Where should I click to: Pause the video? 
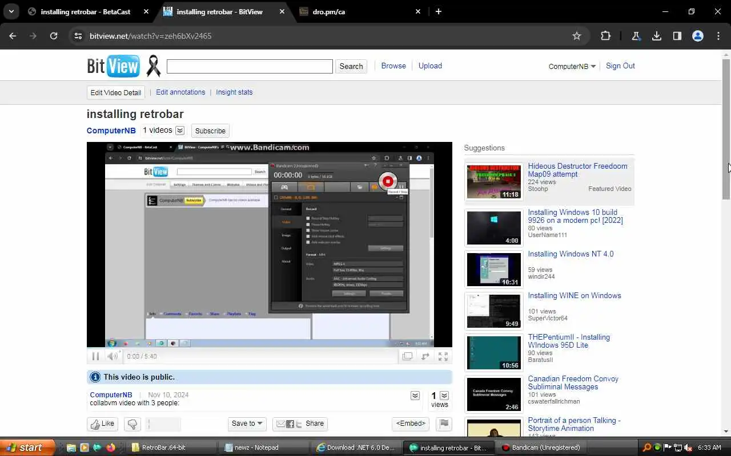pyautogui.click(x=95, y=356)
